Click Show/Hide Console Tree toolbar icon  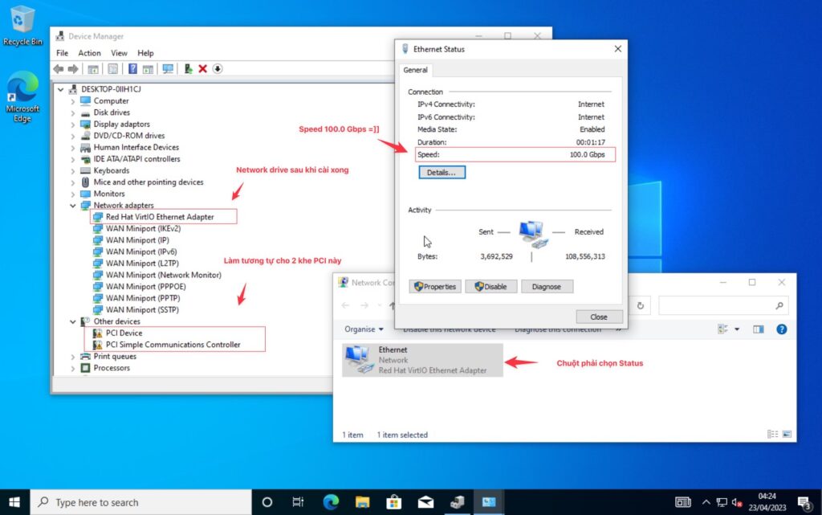point(93,69)
